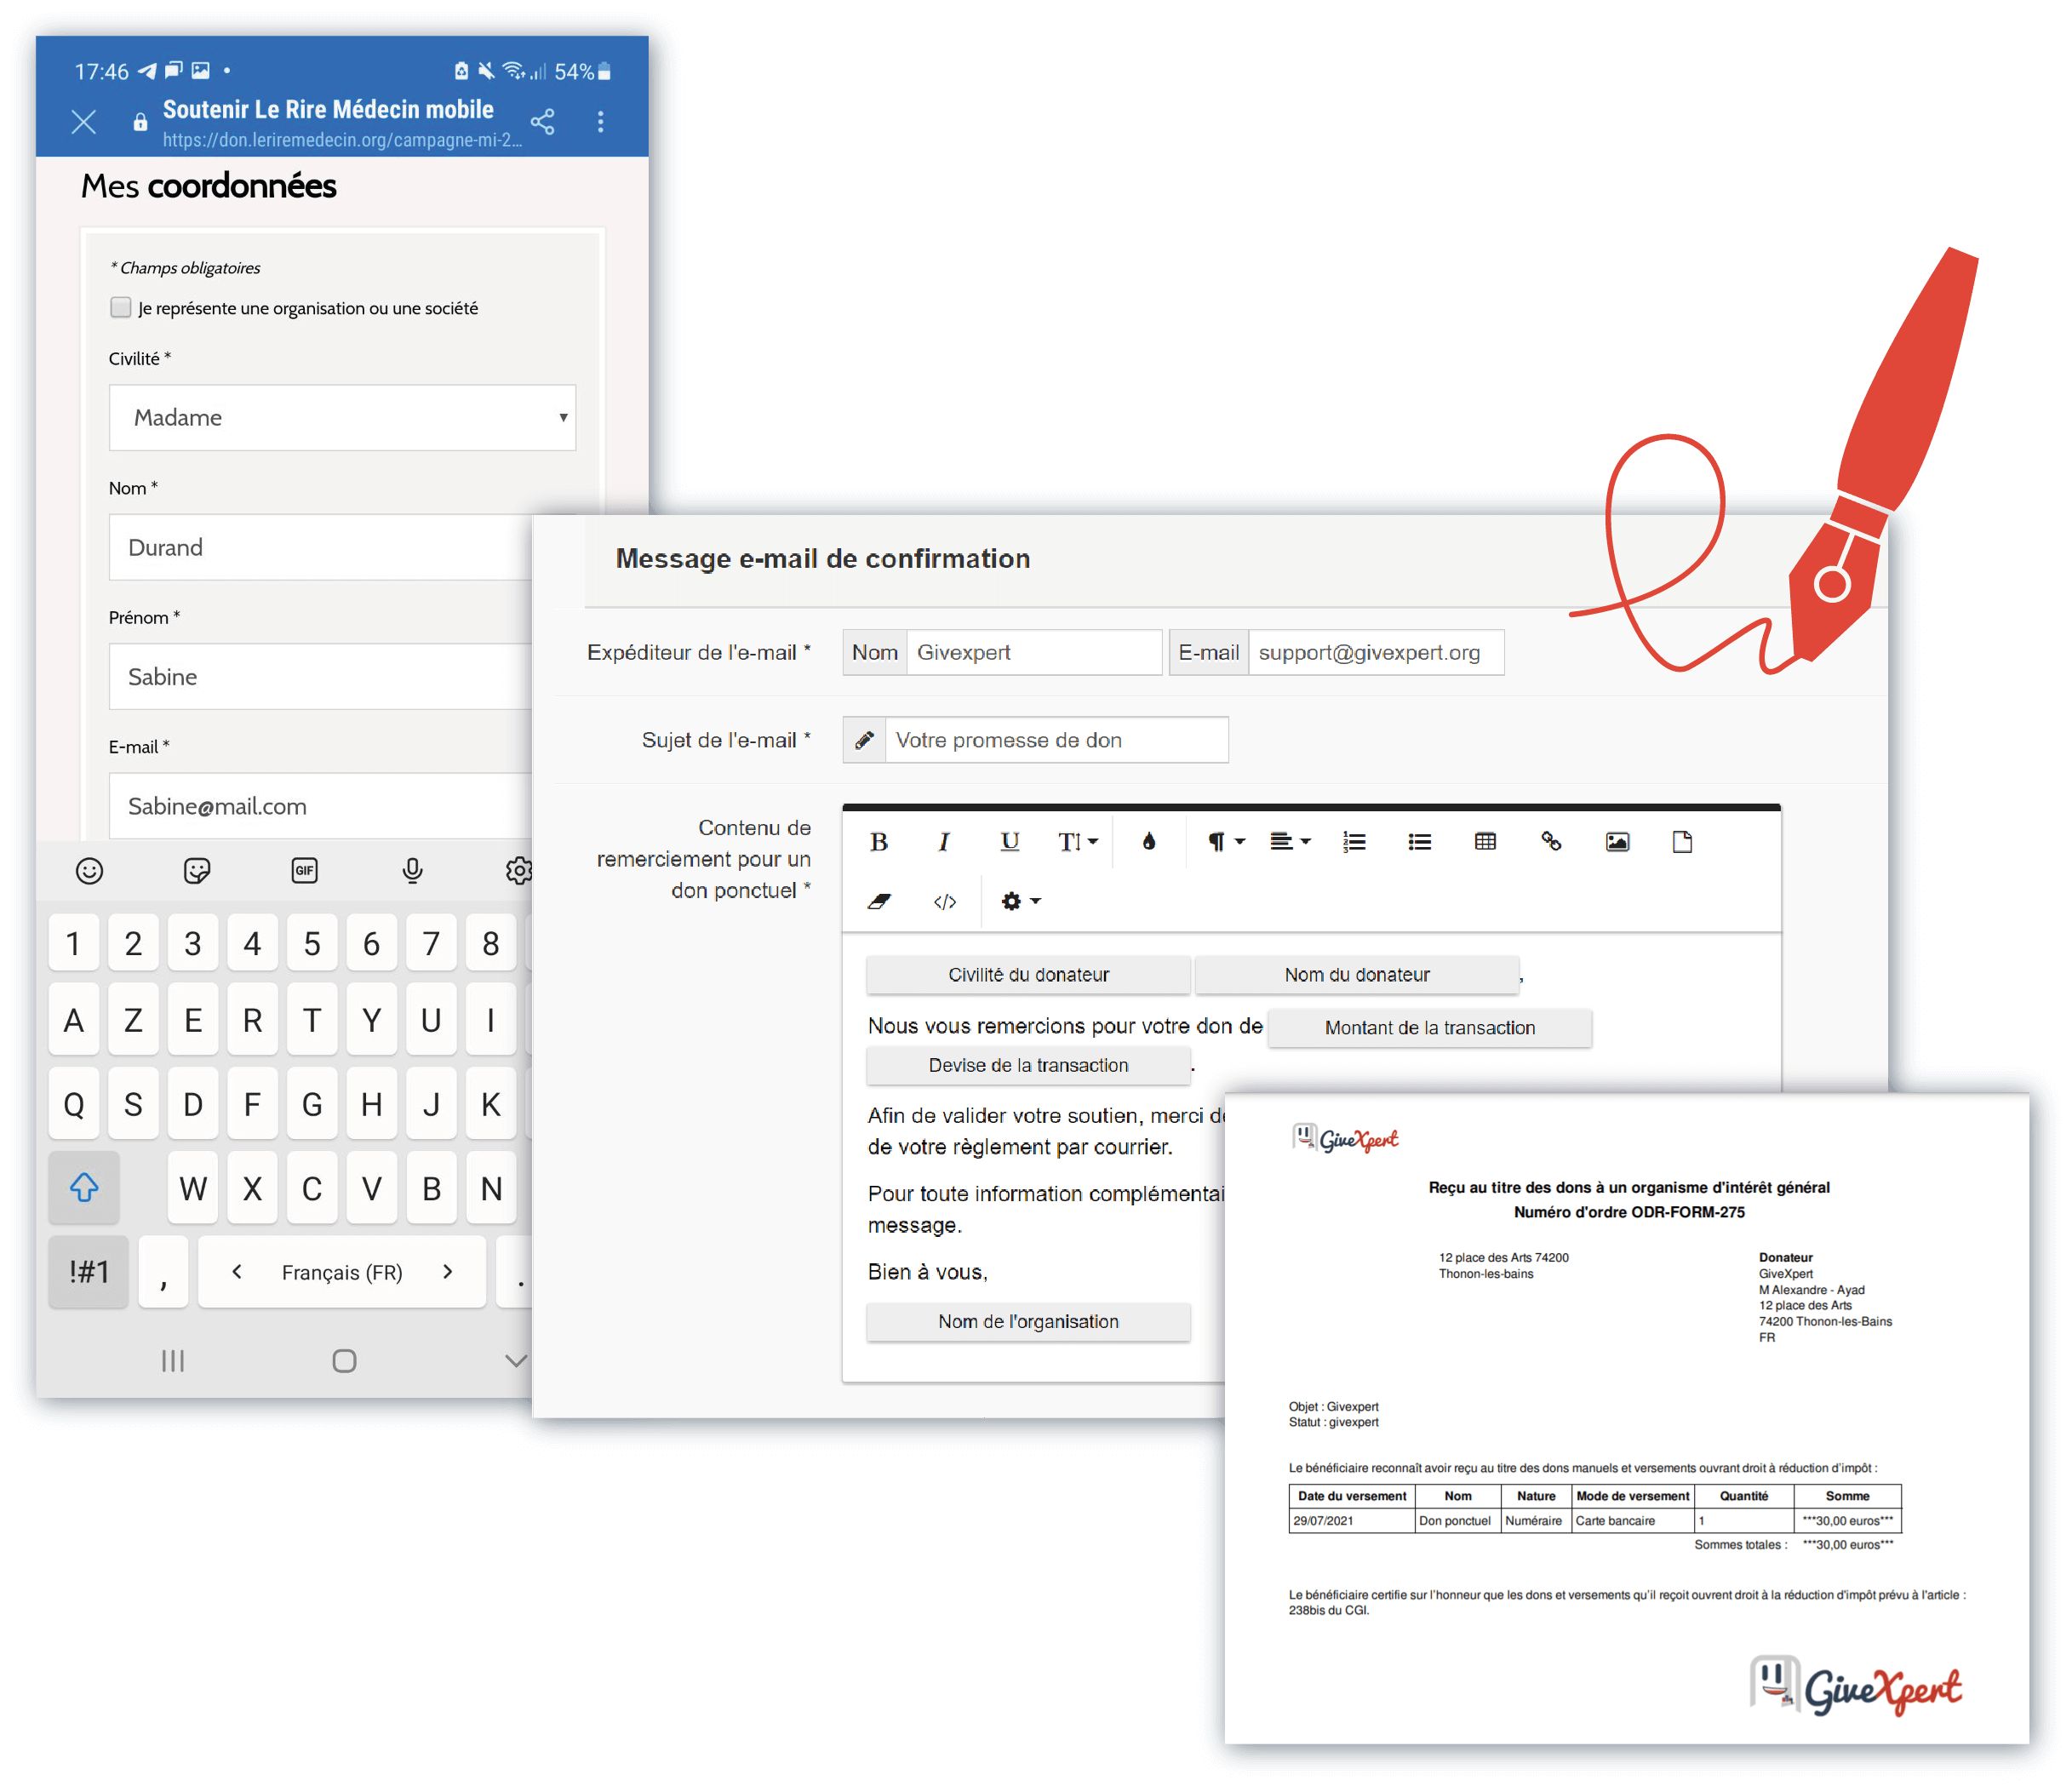Screen dimensions: 2072x1786
Task: Tap the hide keyboard chevron
Action: click(516, 1360)
